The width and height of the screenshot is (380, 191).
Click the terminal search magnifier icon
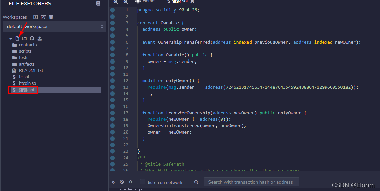pyautogui.click(x=196, y=182)
